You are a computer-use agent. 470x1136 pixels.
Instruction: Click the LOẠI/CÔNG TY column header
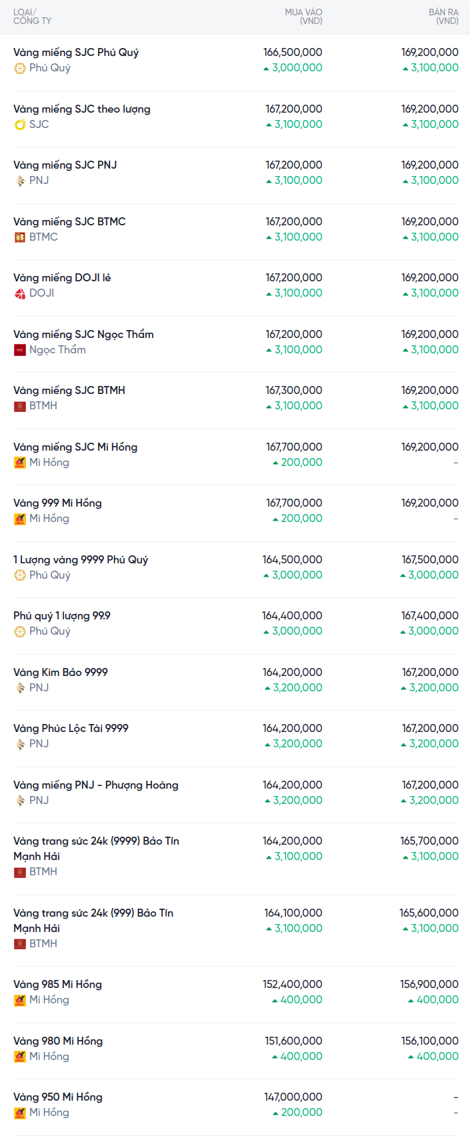coord(32,17)
